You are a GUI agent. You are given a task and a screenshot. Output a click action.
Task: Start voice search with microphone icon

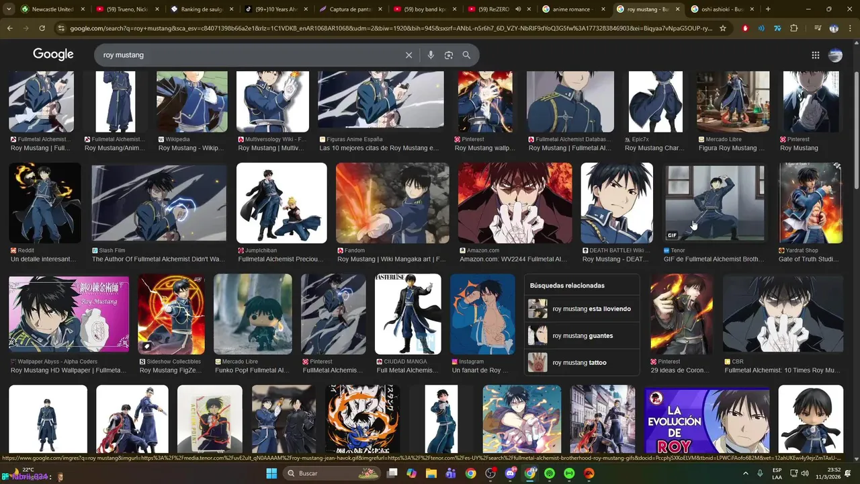point(431,55)
